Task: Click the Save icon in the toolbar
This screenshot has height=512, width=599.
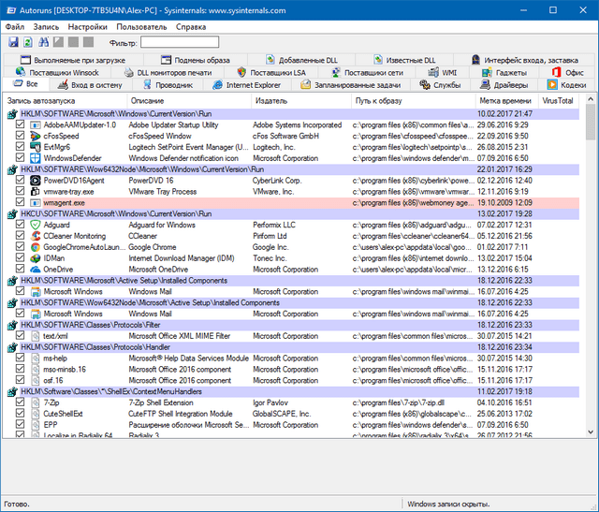Action: coord(13,42)
